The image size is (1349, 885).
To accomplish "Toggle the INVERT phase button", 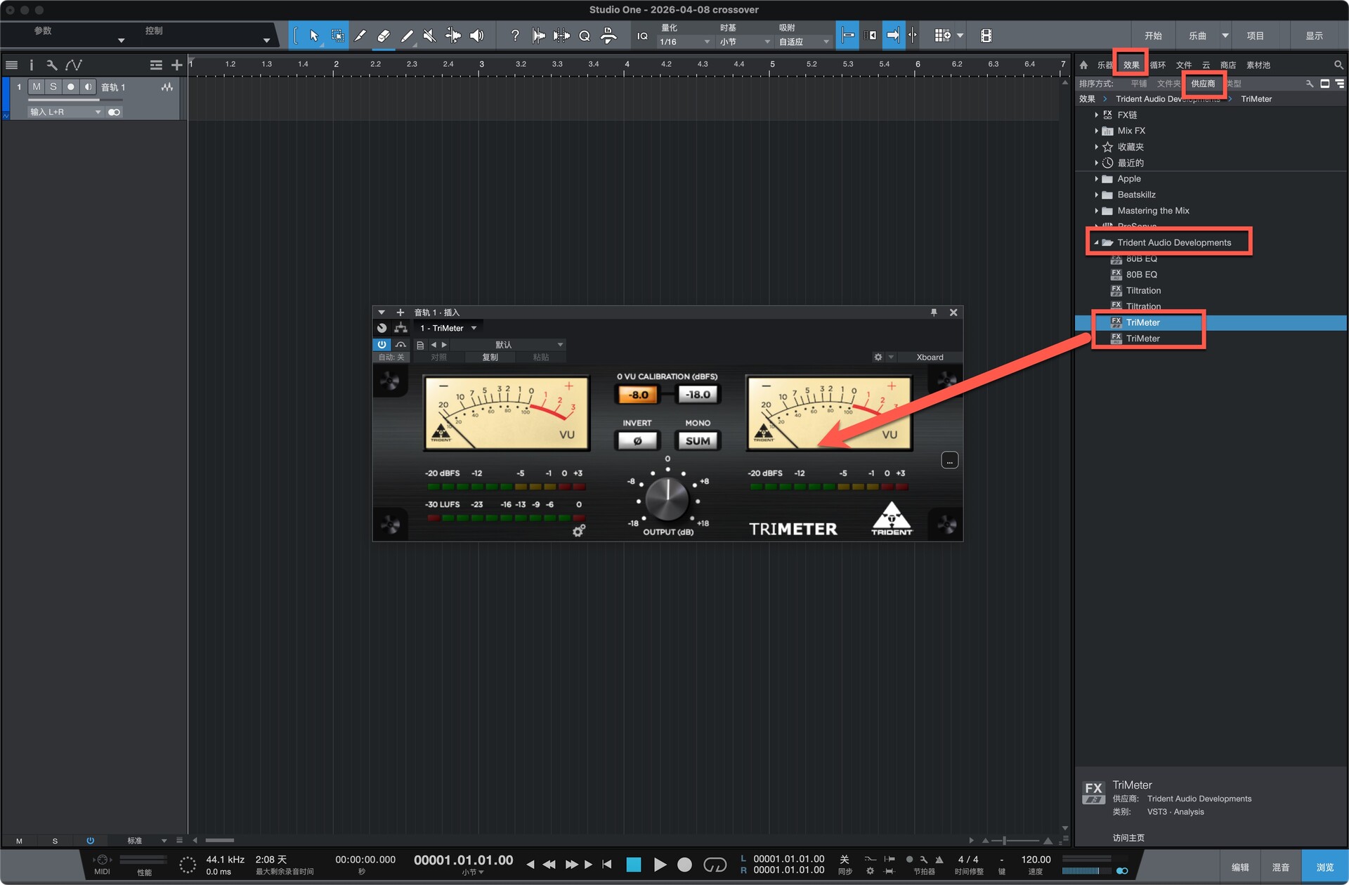I will pos(637,441).
